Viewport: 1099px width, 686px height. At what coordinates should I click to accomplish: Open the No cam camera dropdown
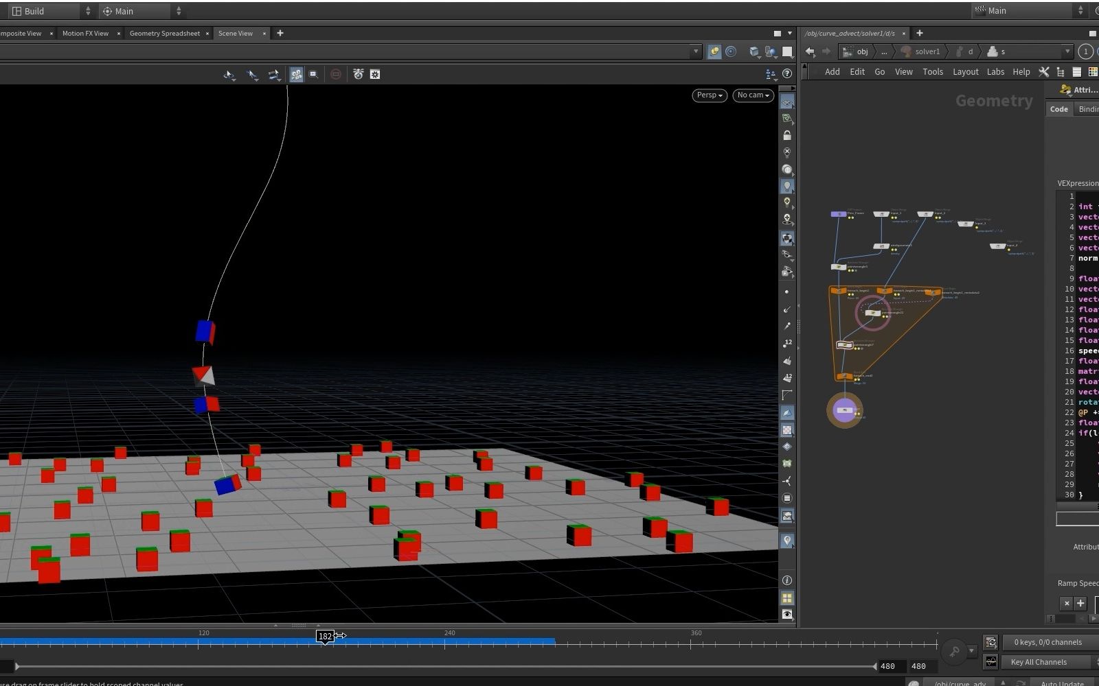click(x=753, y=95)
